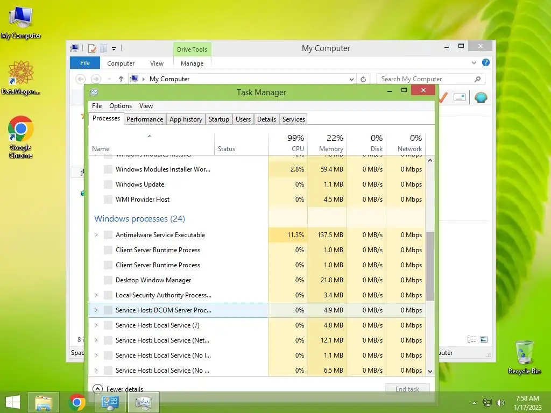Sort processes by the CPU column
Viewport: 551px width, 413px height.
coord(288,144)
